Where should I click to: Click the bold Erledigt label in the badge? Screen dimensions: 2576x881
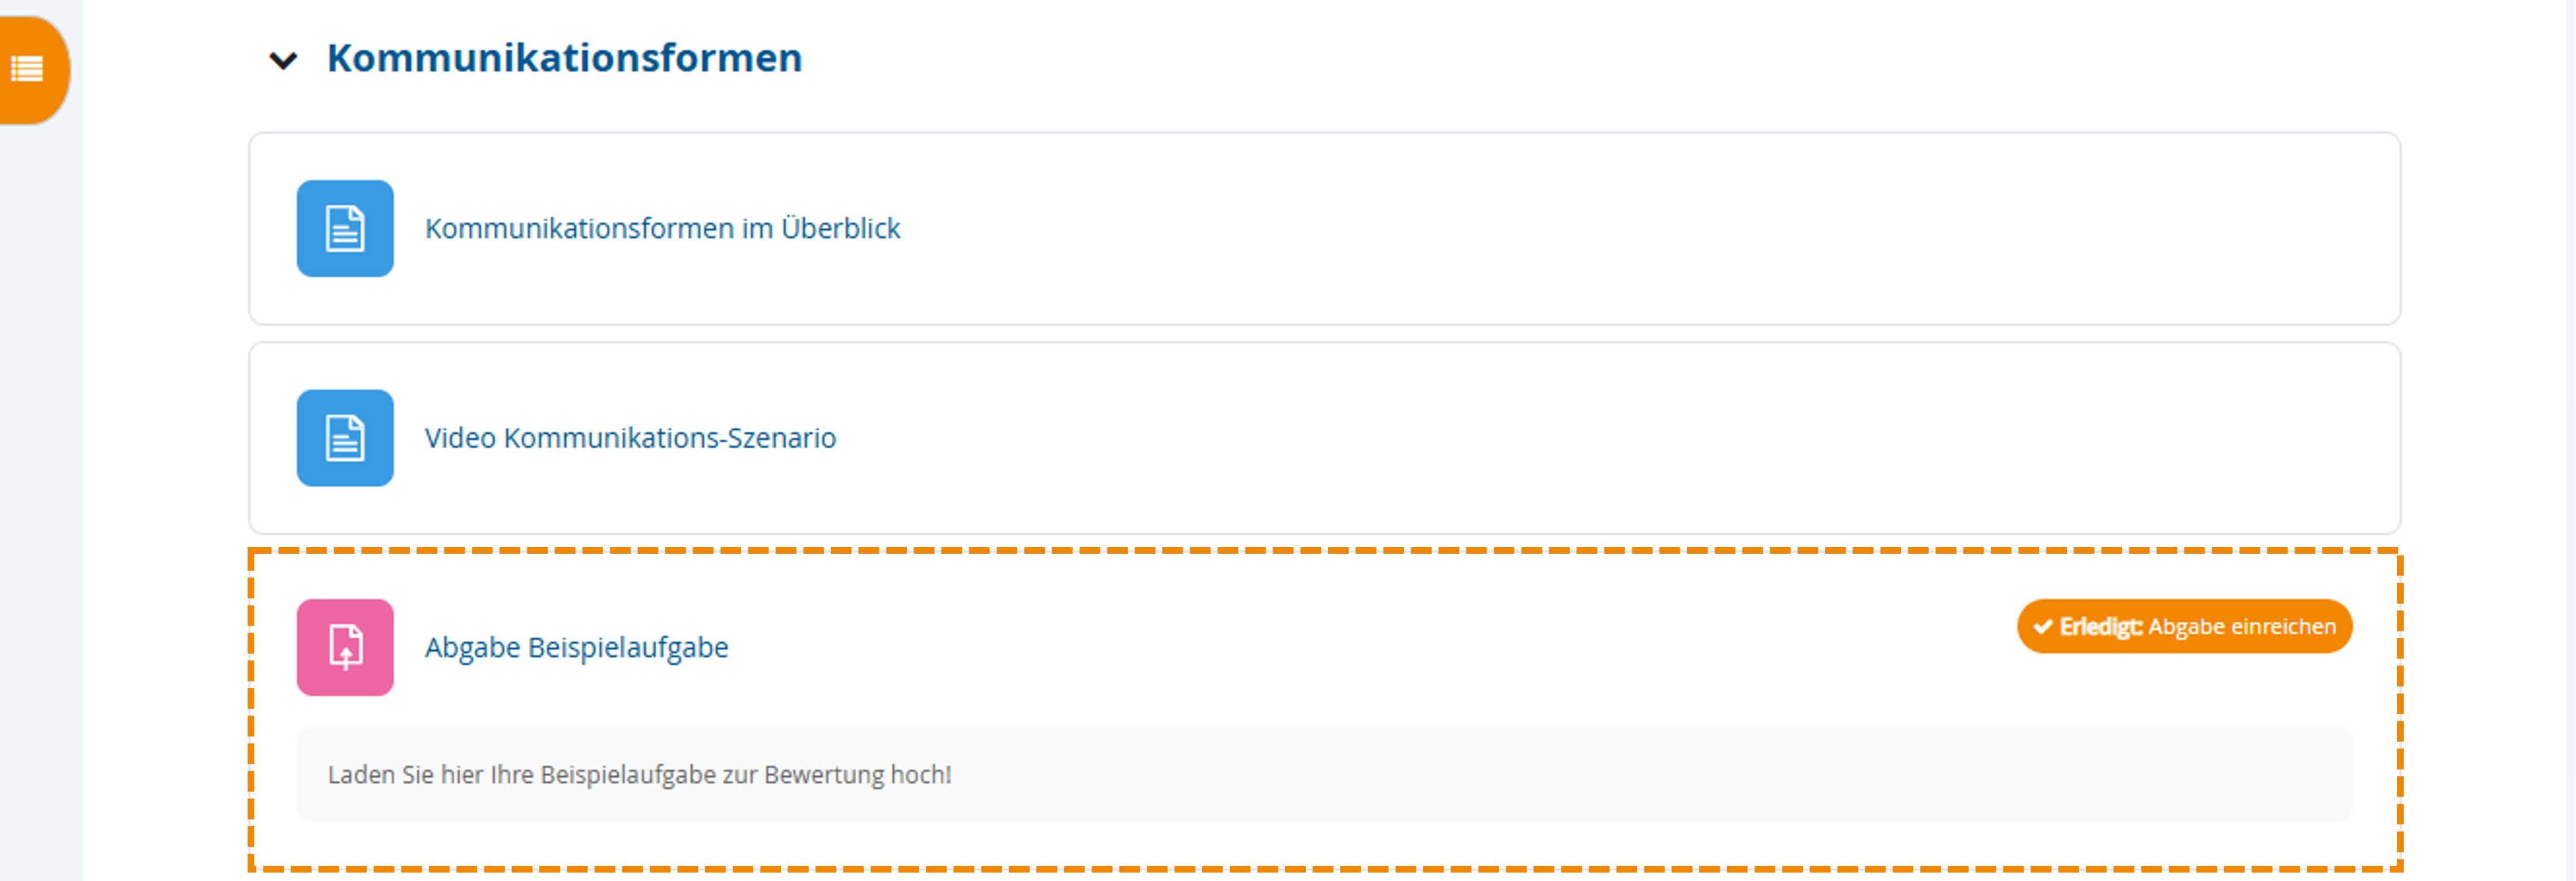pos(2100,627)
